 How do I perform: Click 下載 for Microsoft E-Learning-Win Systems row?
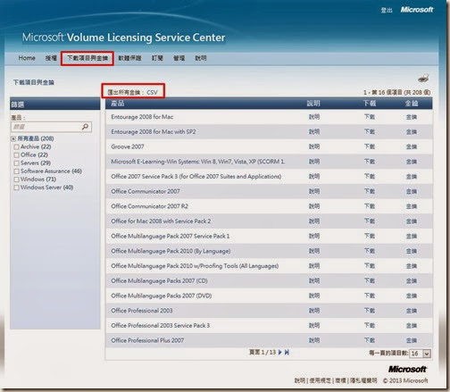[370, 162]
